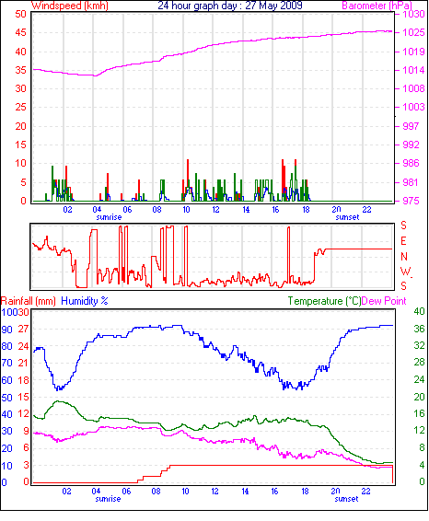Click the 90 humidity scale value
Viewport: 429px width, 521px height.
pos(6,330)
